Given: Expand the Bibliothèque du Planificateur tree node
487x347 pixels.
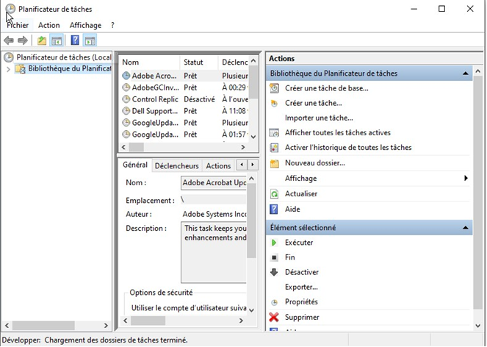Looking at the screenshot, I should pyautogui.click(x=8, y=69).
